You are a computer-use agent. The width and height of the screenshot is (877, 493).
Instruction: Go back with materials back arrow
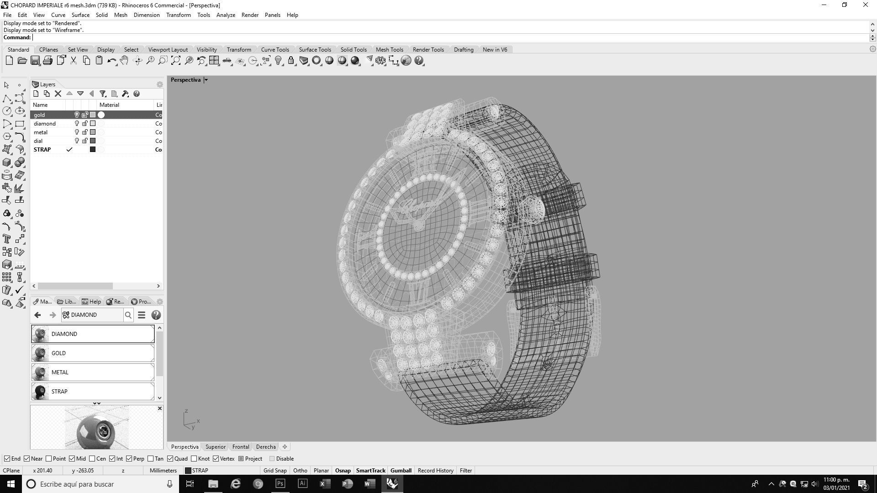coord(37,315)
